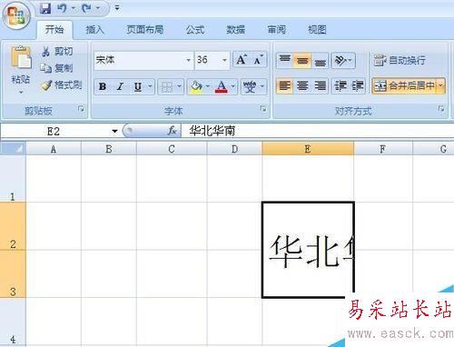Apply the red font color A

(222, 87)
